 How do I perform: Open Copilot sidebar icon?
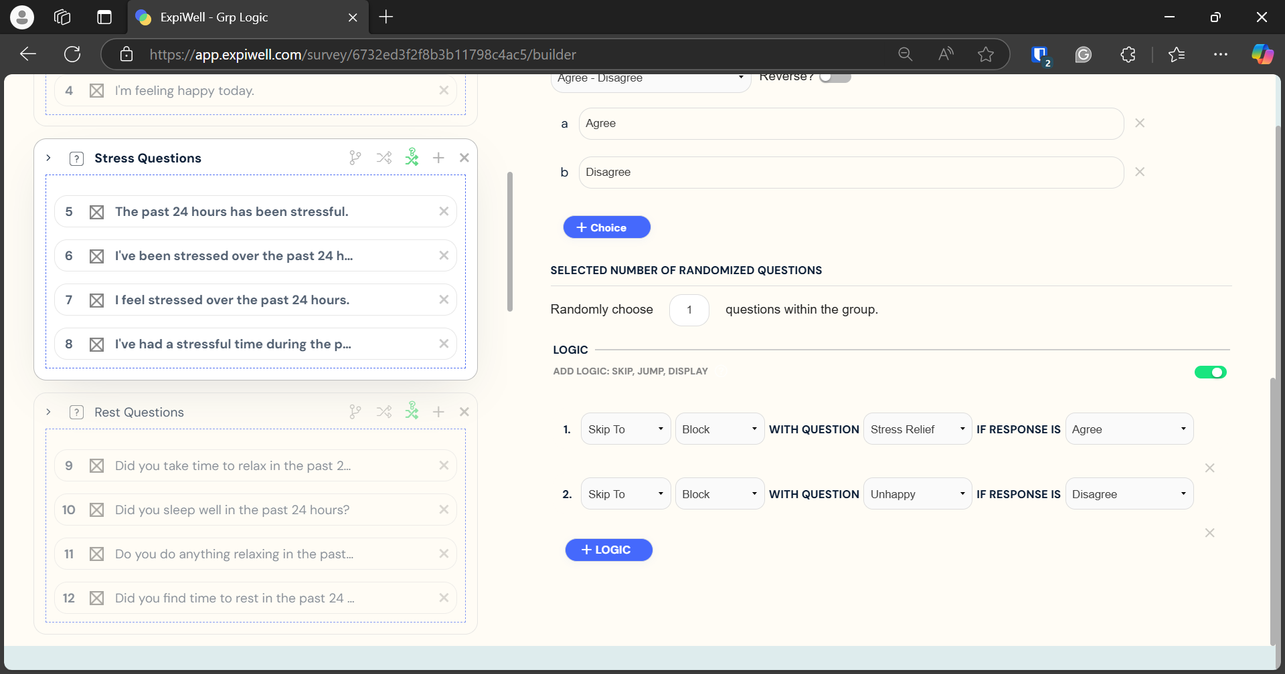coord(1262,54)
